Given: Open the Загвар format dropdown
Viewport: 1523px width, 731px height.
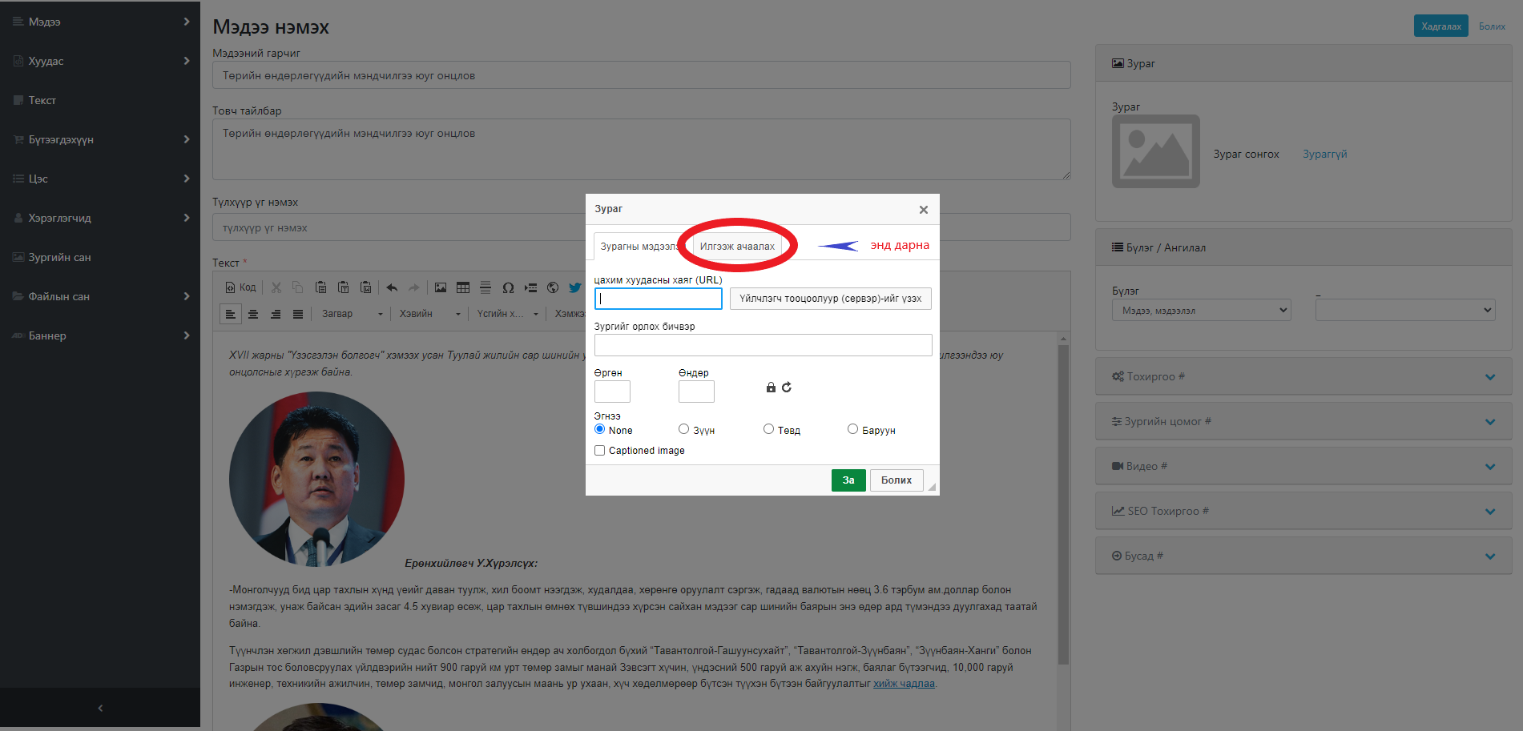Looking at the screenshot, I should tap(352, 314).
